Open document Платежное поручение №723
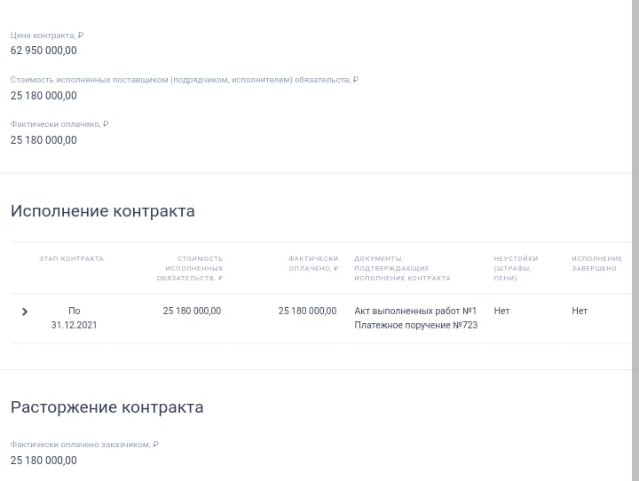 point(415,326)
